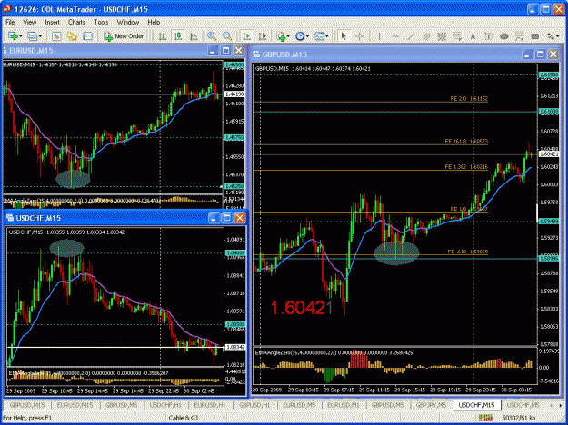The height and width of the screenshot is (425, 568).
Task: Expand the Indicators dropdown arrow
Action: [288, 36]
